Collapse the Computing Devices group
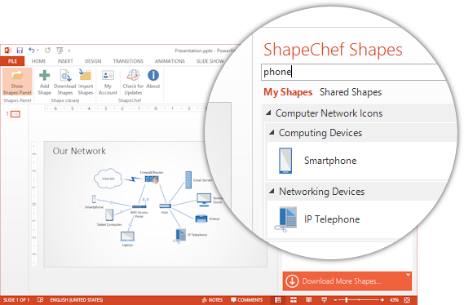 (x=272, y=132)
